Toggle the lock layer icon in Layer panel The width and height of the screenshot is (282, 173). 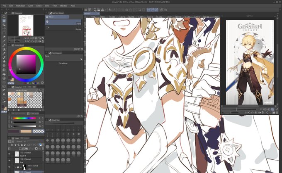[x=22, y=145]
